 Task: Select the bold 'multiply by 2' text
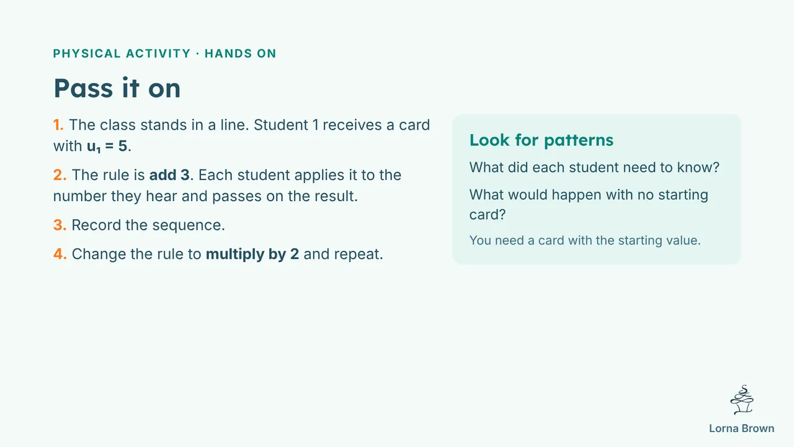[x=252, y=254]
